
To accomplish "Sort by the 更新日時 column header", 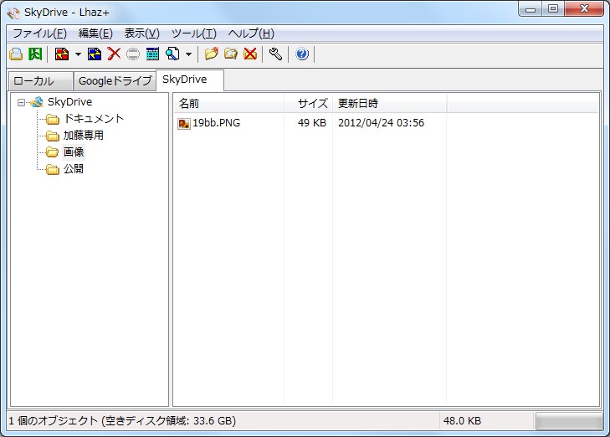I will pos(389,104).
